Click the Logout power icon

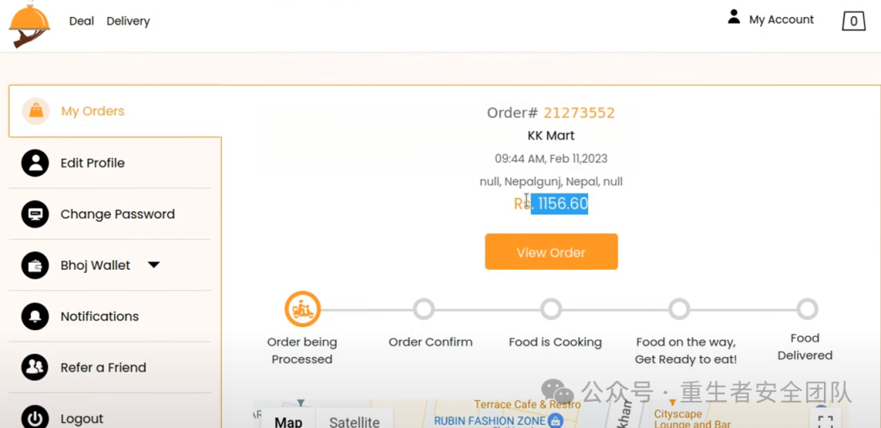35,418
